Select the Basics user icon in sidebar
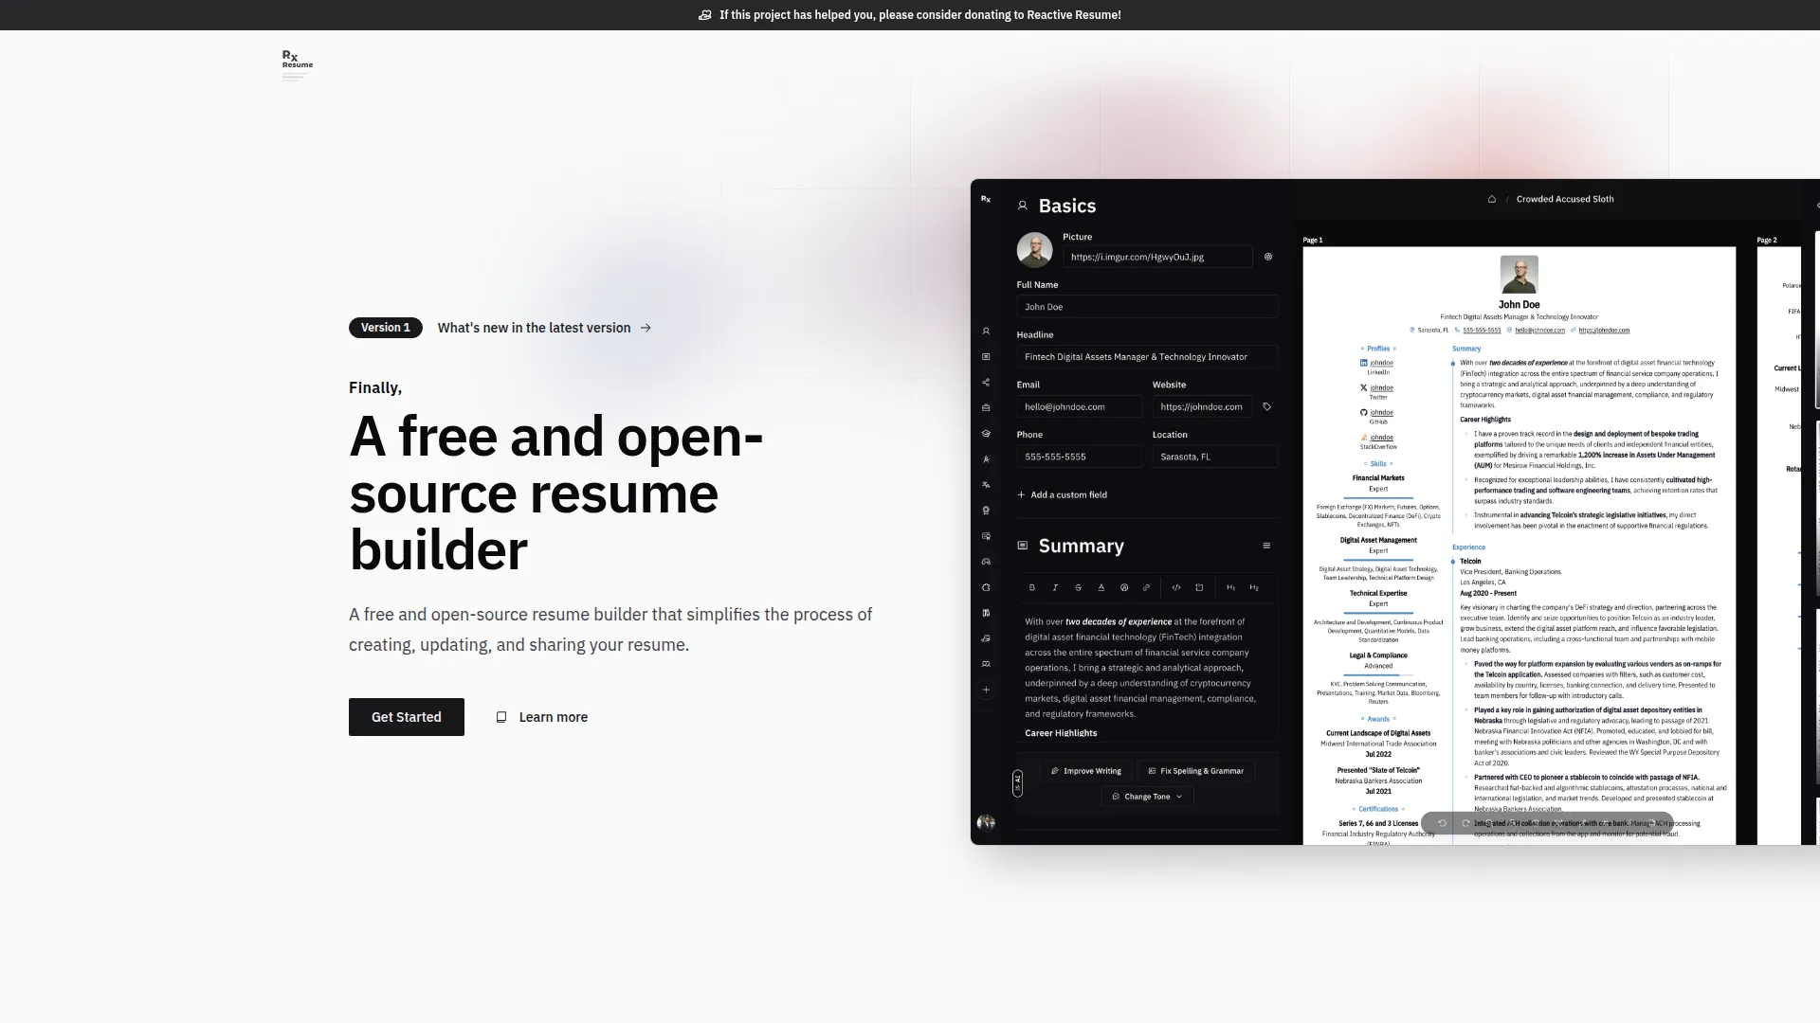 tap(986, 332)
